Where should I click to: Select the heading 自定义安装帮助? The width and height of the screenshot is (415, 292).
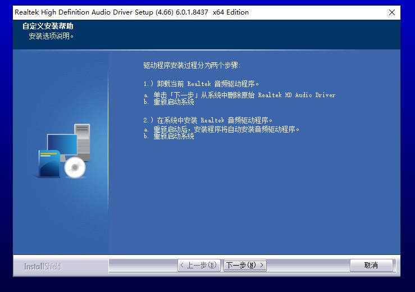pos(48,26)
